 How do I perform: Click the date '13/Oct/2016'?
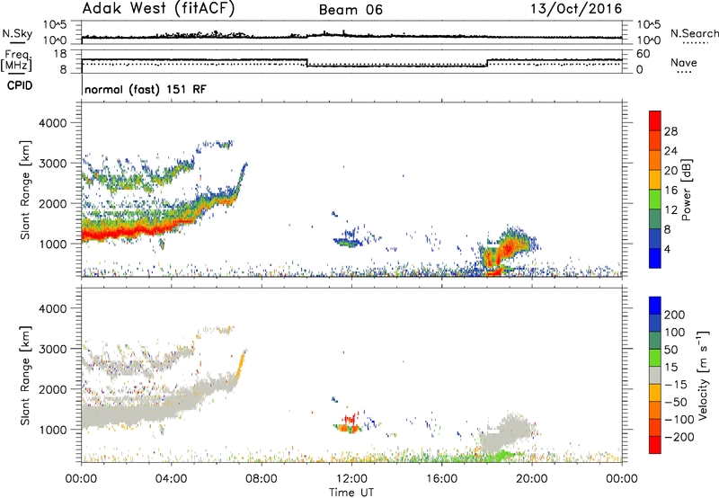tap(576, 9)
